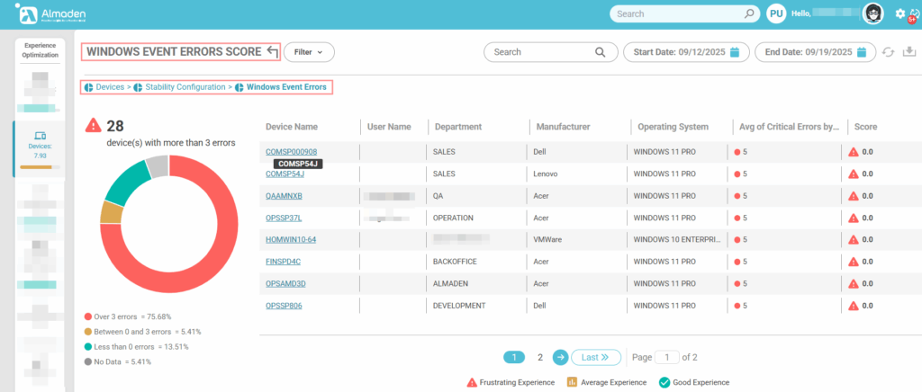Go to next page arrow
922x392 pixels.
click(560, 357)
